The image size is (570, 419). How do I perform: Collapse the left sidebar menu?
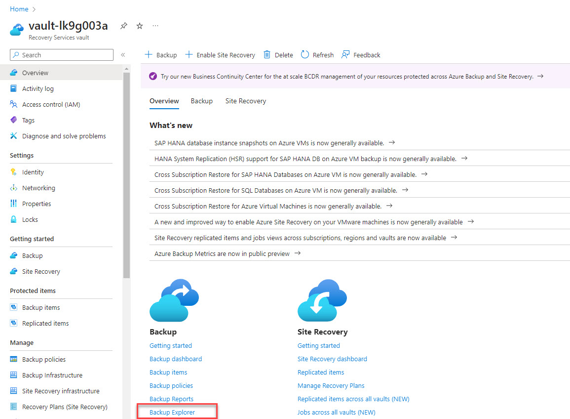(123, 55)
